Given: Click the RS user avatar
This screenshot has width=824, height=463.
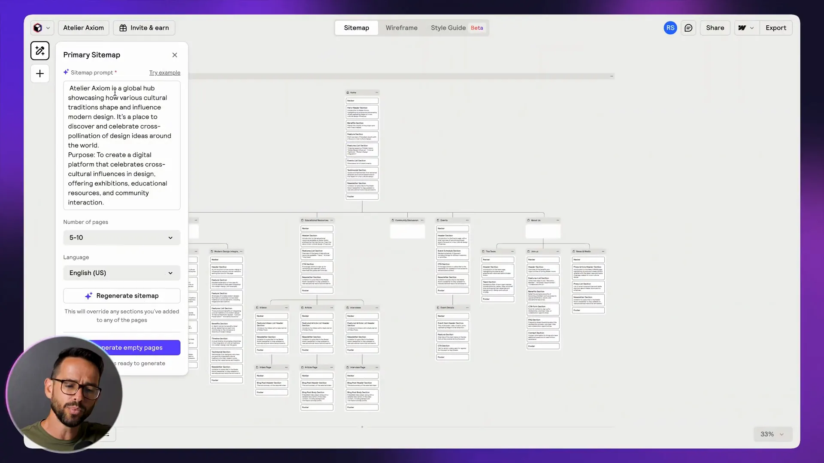Looking at the screenshot, I should 670,28.
